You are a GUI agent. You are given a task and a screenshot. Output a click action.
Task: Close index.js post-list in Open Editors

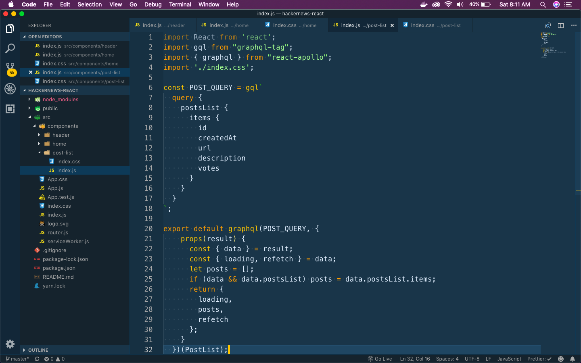31,73
